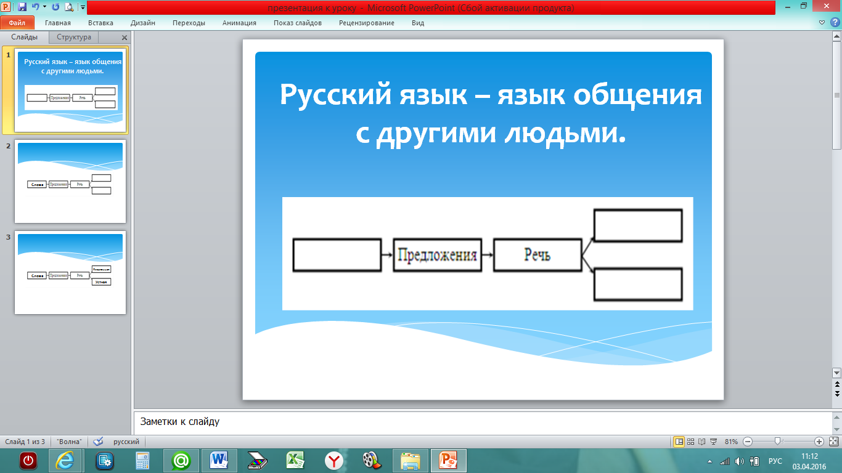This screenshot has height=473, width=842.
Task: Open the Вставка ribbon tab
Action: [100, 23]
